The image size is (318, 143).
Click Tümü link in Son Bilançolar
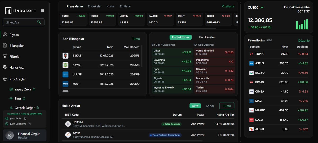(x=136, y=39)
